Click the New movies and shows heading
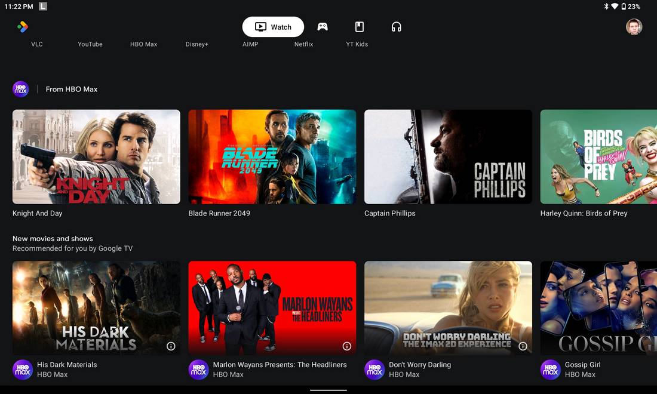 (53, 239)
